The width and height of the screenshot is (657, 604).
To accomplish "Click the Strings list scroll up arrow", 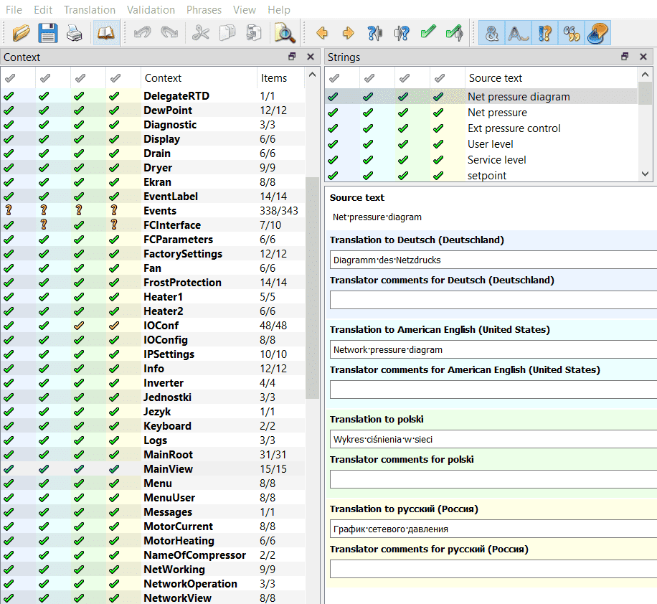I will [645, 75].
